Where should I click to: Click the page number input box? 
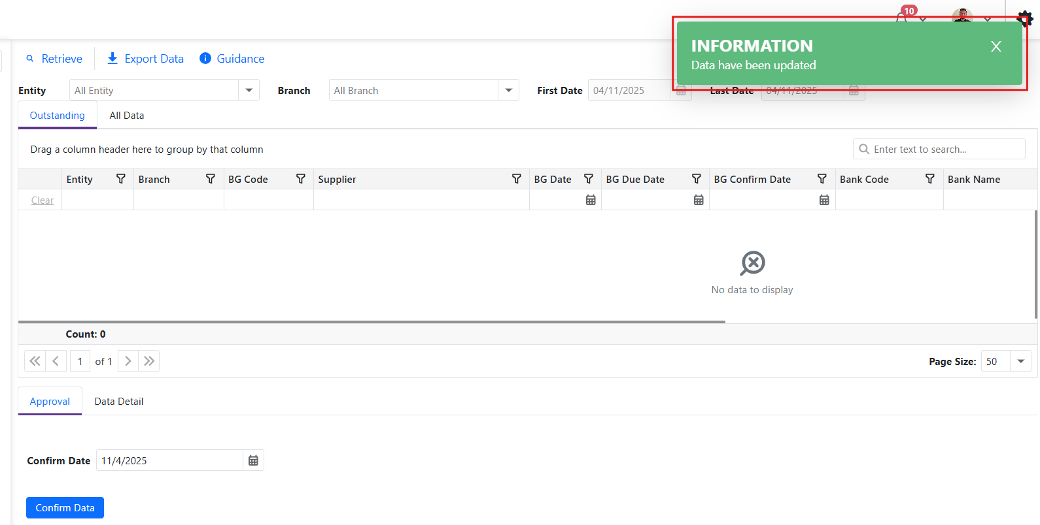(x=80, y=361)
